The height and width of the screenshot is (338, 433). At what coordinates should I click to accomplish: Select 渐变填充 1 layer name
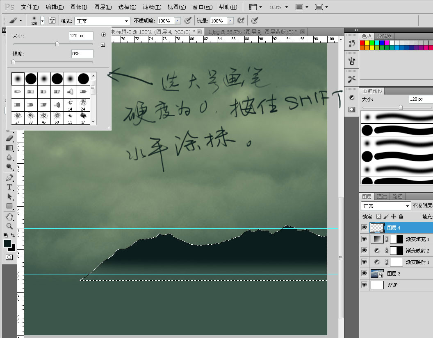click(x=417, y=239)
